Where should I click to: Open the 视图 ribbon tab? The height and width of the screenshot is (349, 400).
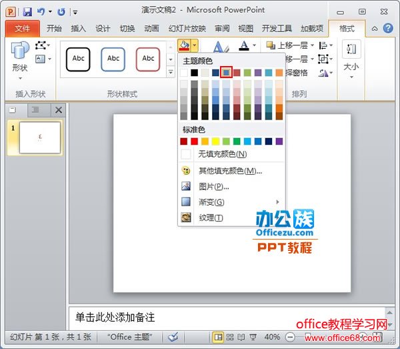245,28
